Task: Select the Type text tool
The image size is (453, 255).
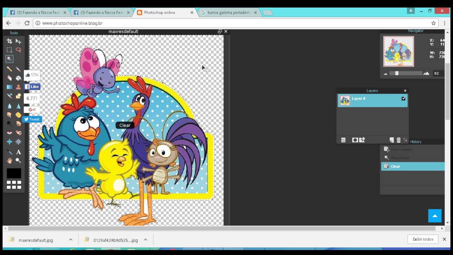Action: 18,152
